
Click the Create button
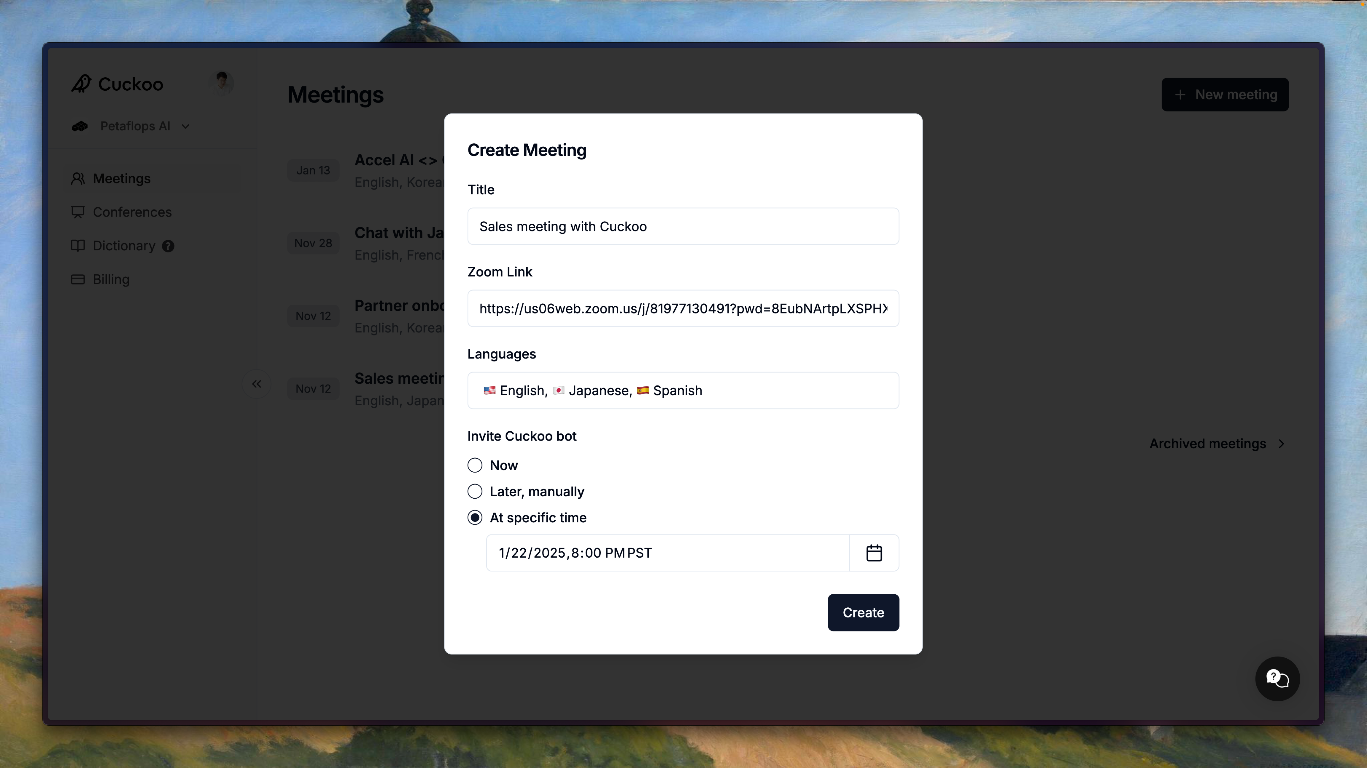pyautogui.click(x=863, y=613)
